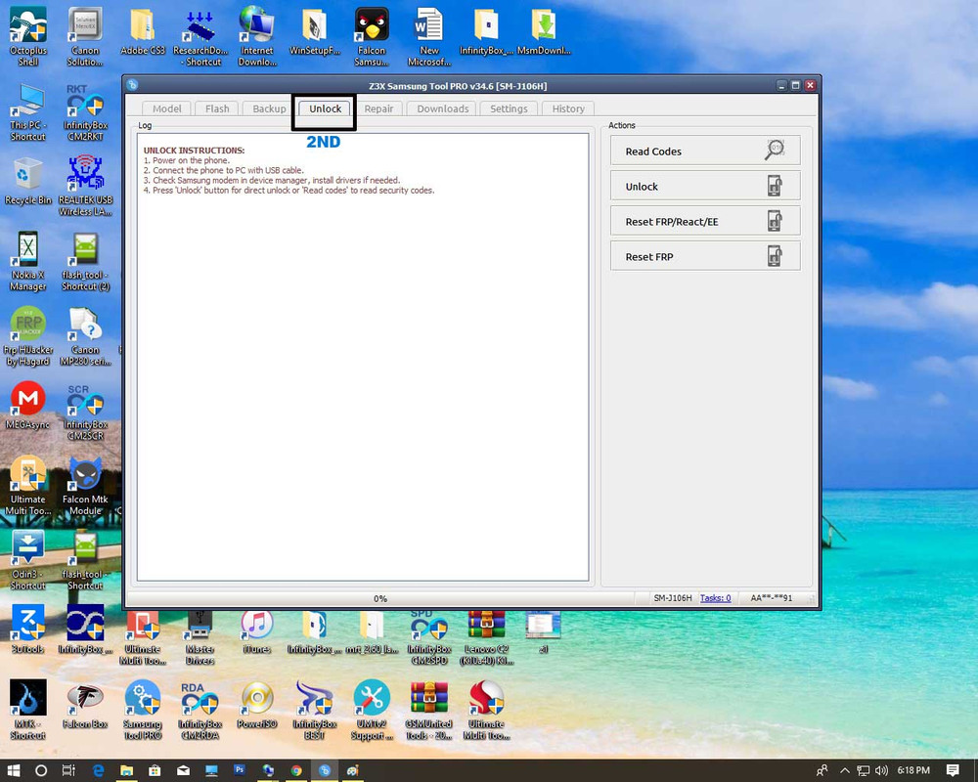Click the Reset FRP button
Screen dimensions: 978x782
click(705, 256)
